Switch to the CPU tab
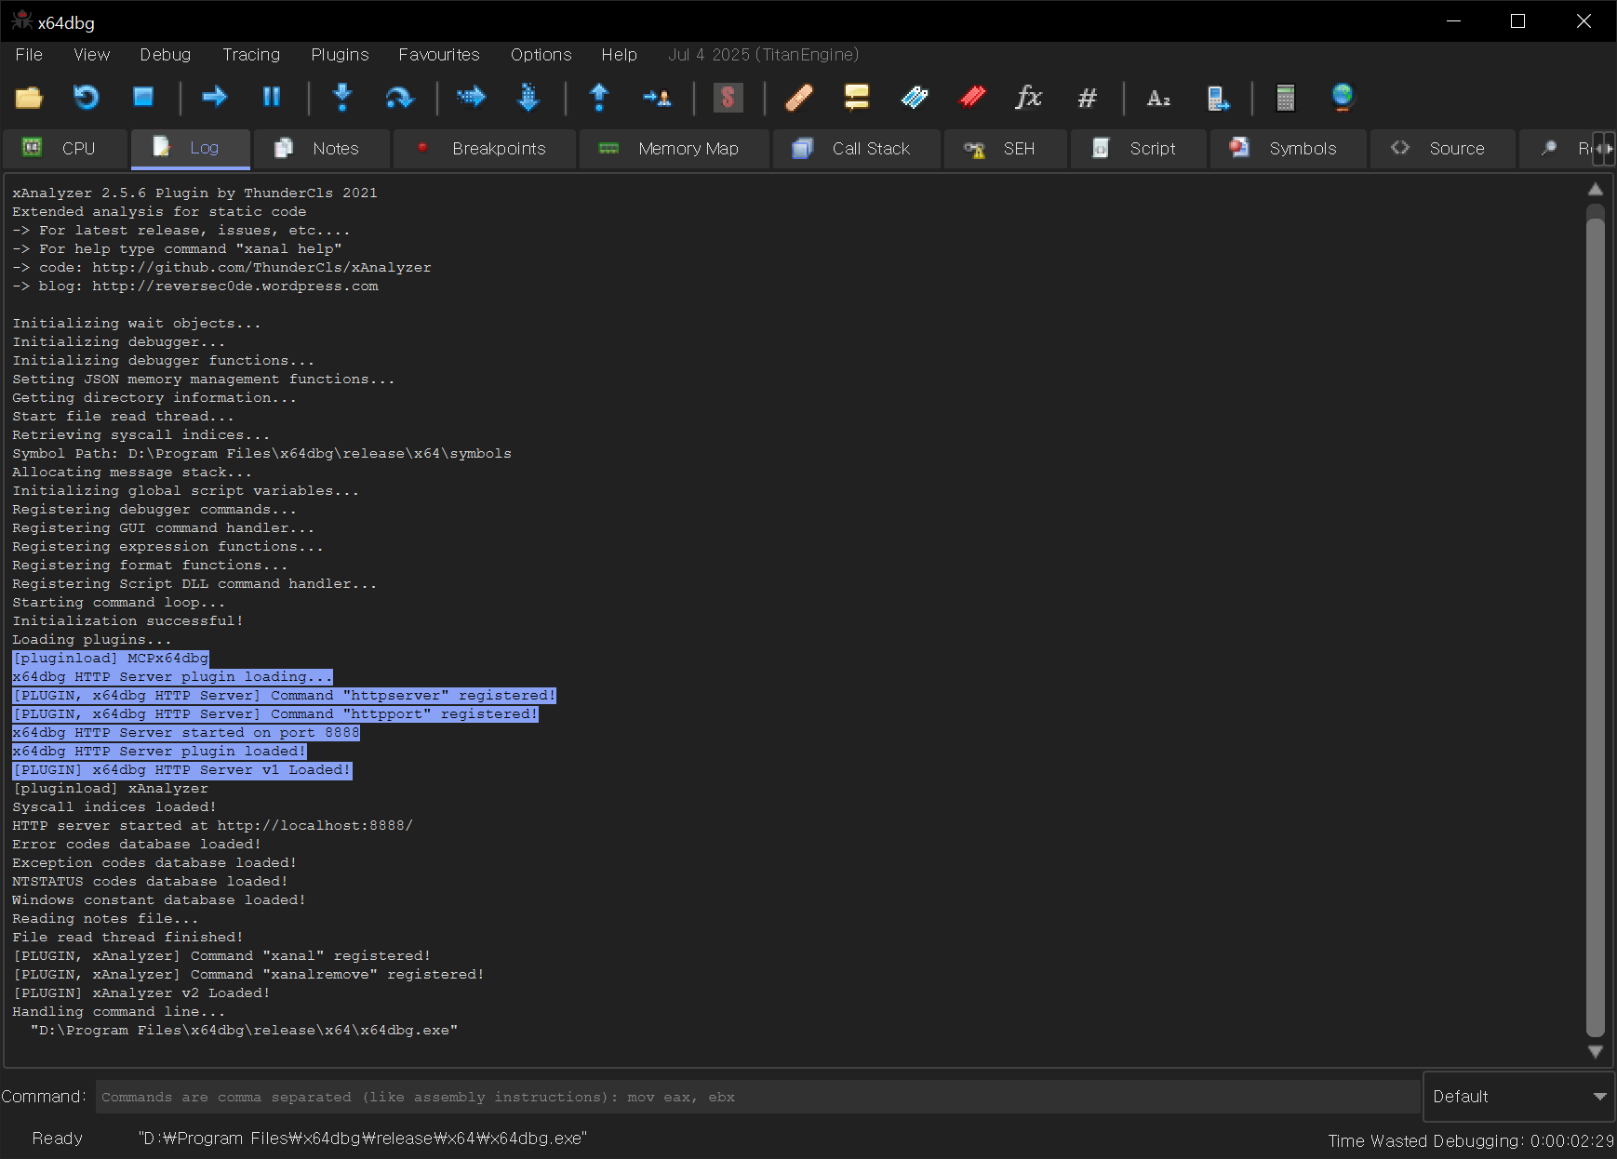Viewport: 1617px width, 1159px height. click(64, 149)
